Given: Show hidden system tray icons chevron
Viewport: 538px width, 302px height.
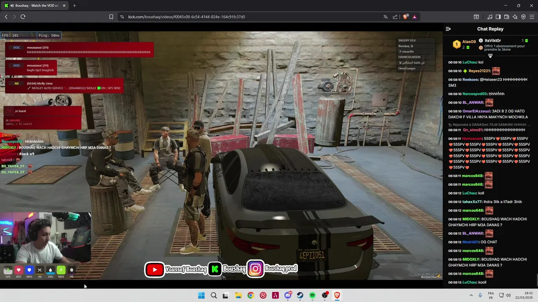Looking at the screenshot, I should coord(470,295).
